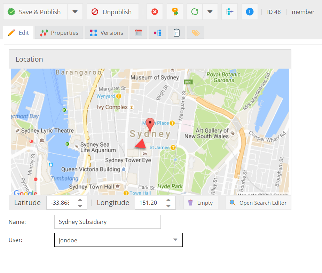Click the Empty button below map
The width and height of the screenshot is (322, 273).
pos(201,203)
